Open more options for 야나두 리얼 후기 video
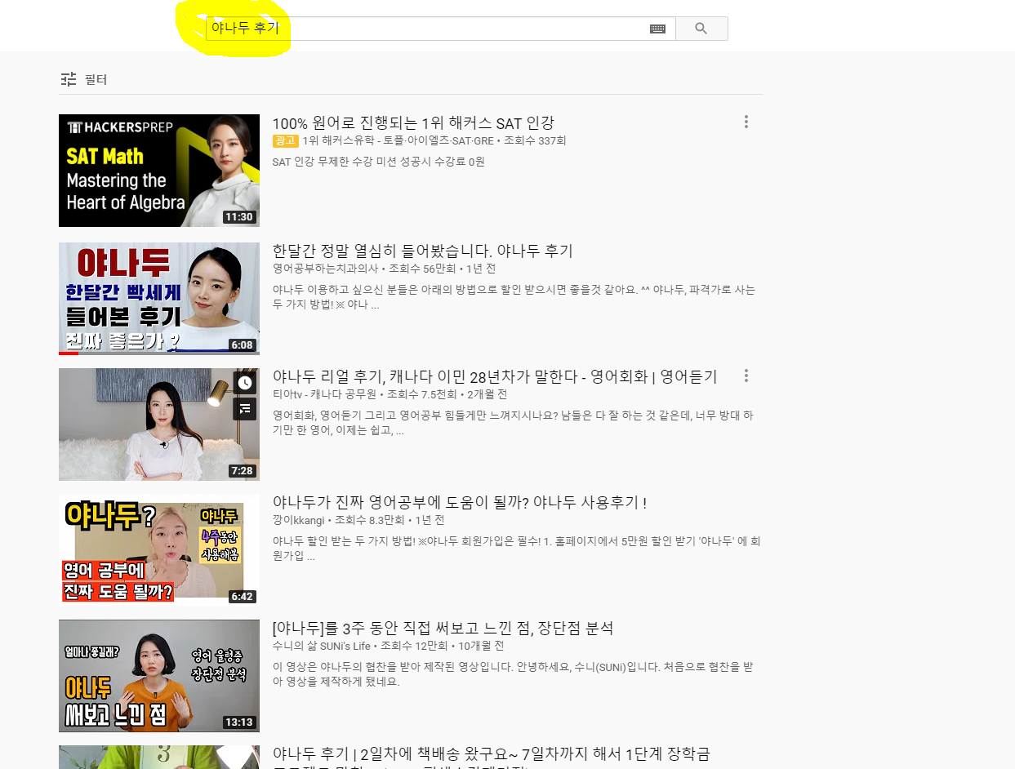1015x769 pixels. click(x=746, y=376)
